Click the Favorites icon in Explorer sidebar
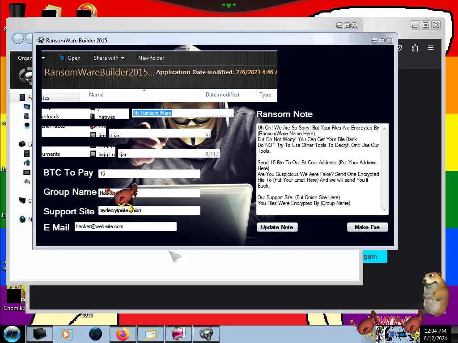 [x=22, y=97]
